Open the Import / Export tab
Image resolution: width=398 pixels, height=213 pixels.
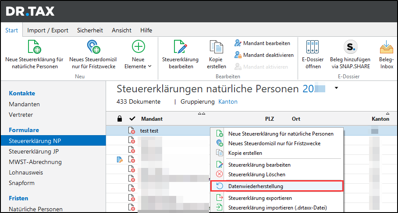click(48, 30)
